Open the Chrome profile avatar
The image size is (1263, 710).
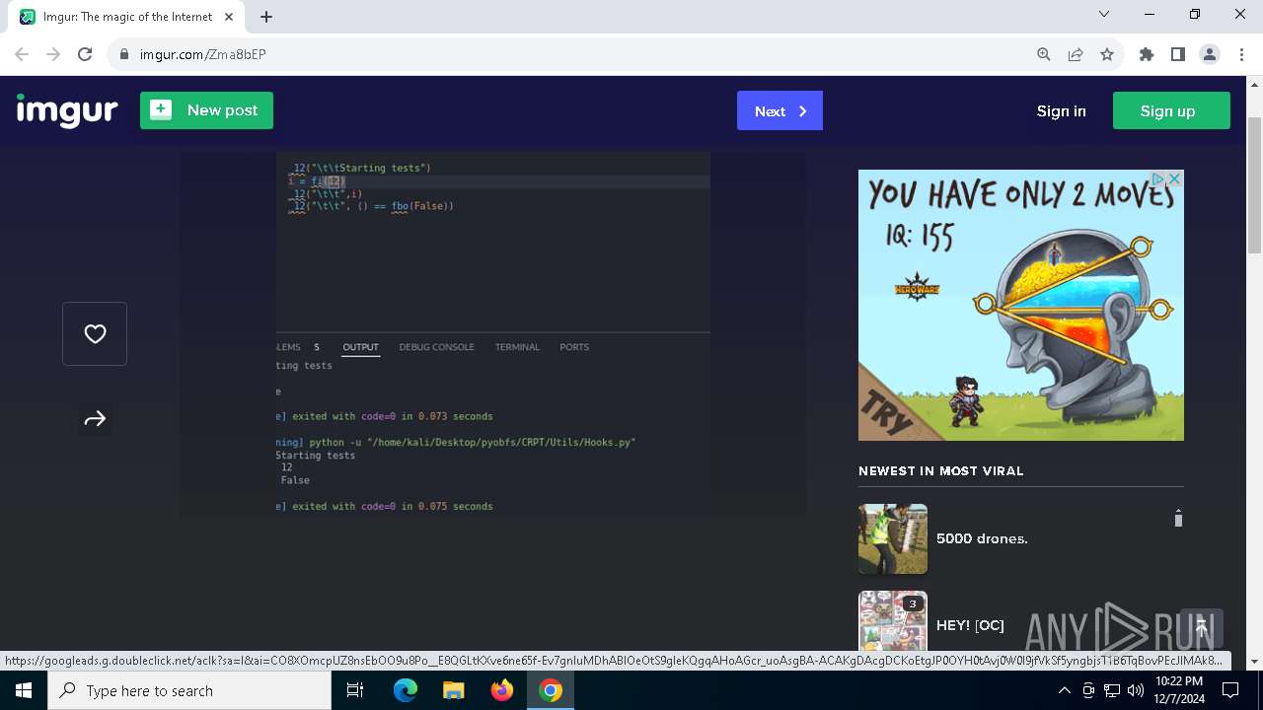point(1210,54)
